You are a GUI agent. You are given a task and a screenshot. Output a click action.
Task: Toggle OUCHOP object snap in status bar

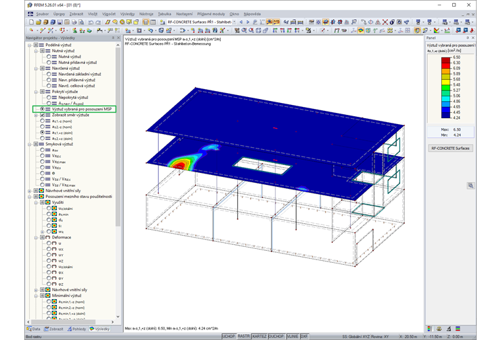click(276, 337)
